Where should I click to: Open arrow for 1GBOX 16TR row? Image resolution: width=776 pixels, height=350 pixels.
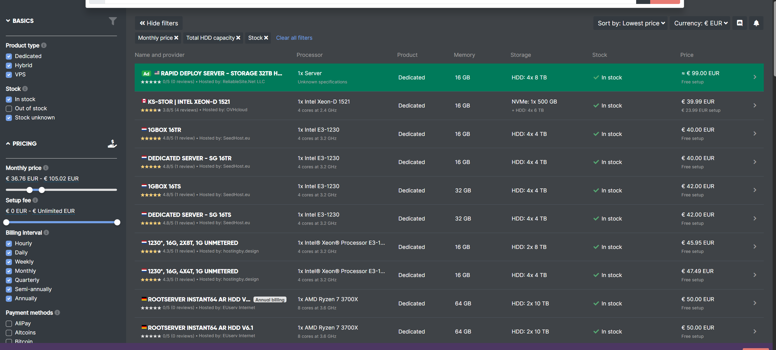point(755,133)
